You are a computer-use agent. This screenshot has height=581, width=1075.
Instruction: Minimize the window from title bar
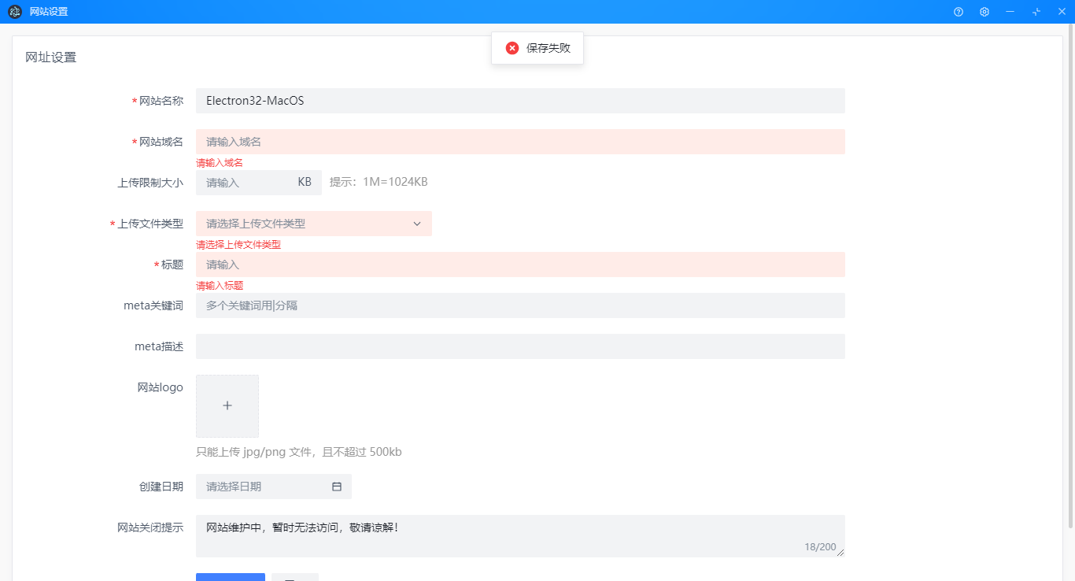click(x=1010, y=12)
